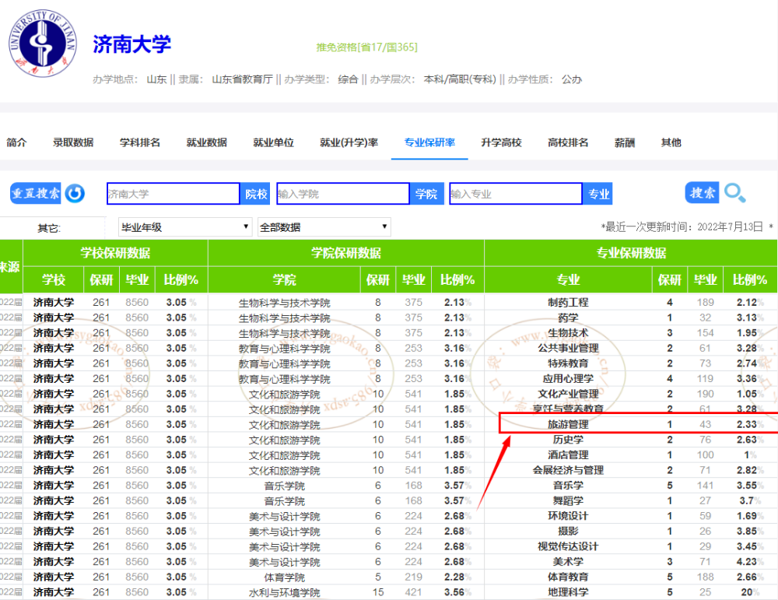Focus the 输入专业 major input field
The image size is (778, 600).
pos(516,194)
